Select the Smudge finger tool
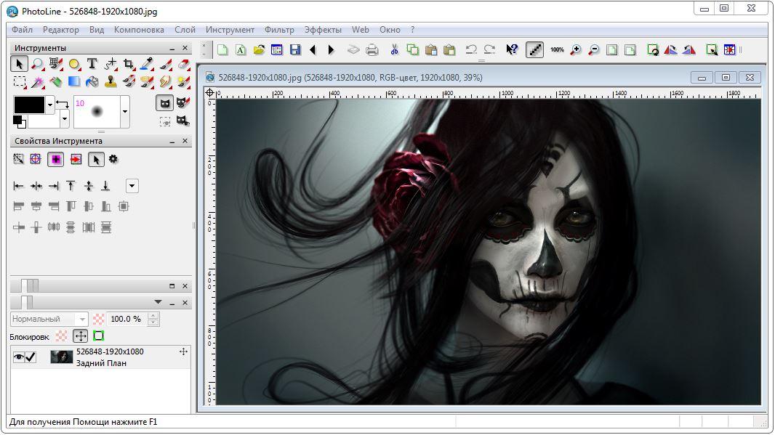This screenshot has height=435, width=775. tap(165, 81)
